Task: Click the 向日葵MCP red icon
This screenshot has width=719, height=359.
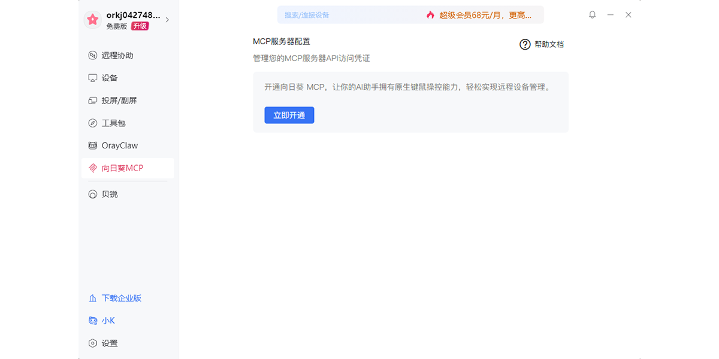Action: (x=92, y=168)
